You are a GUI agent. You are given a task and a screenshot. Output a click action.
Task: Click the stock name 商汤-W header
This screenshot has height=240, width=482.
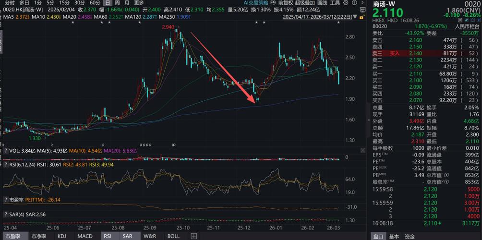(385, 5)
